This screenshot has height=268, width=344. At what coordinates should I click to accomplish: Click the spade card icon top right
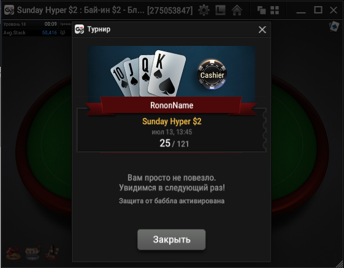click(x=334, y=26)
